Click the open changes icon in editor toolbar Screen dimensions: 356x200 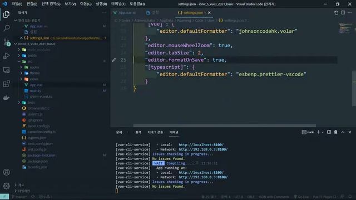336,13
